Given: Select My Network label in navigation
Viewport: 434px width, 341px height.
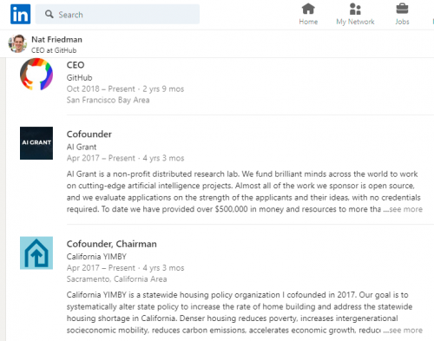Looking at the screenshot, I should [x=355, y=22].
